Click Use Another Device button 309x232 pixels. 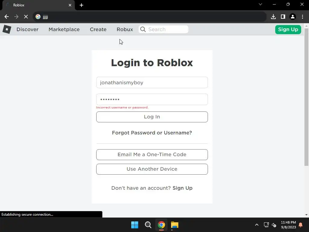tap(152, 169)
